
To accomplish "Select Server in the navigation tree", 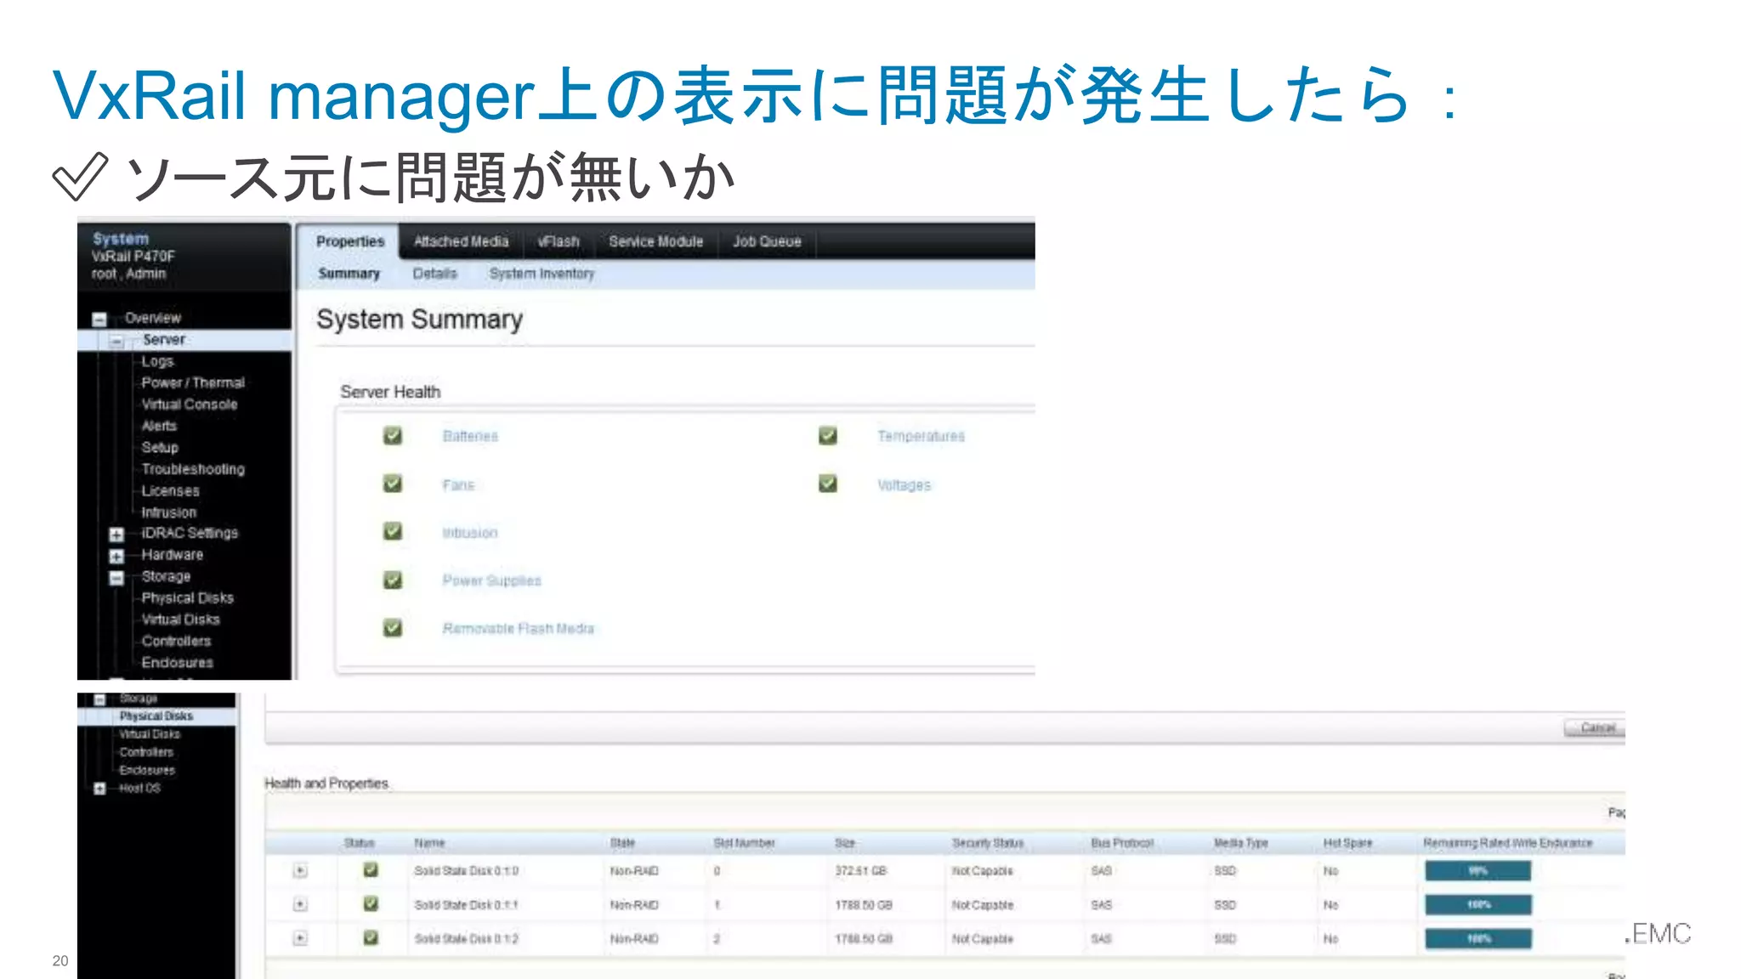I will [x=164, y=340].
